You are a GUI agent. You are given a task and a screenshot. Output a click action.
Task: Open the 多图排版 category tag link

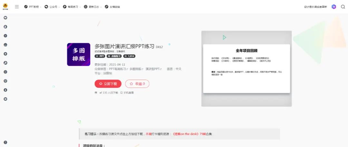(x=137, y=69)
